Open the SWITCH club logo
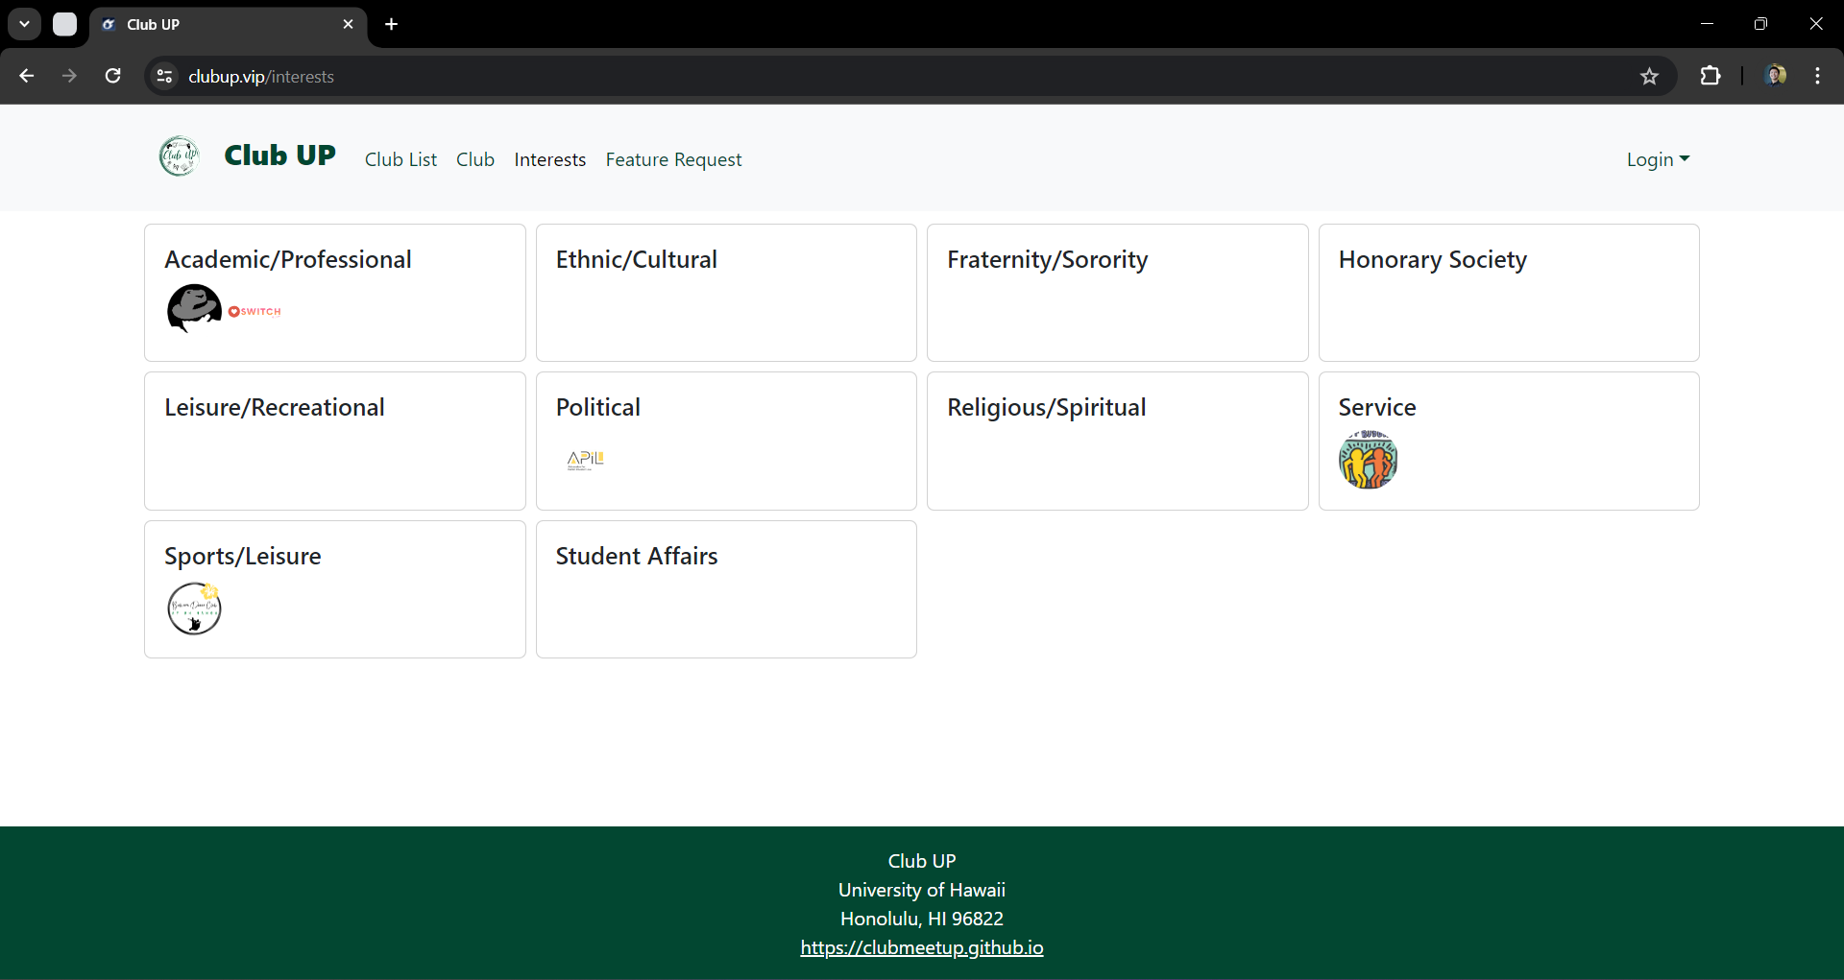The width and height of the screenshot is (1844, 980). point(254,310)
